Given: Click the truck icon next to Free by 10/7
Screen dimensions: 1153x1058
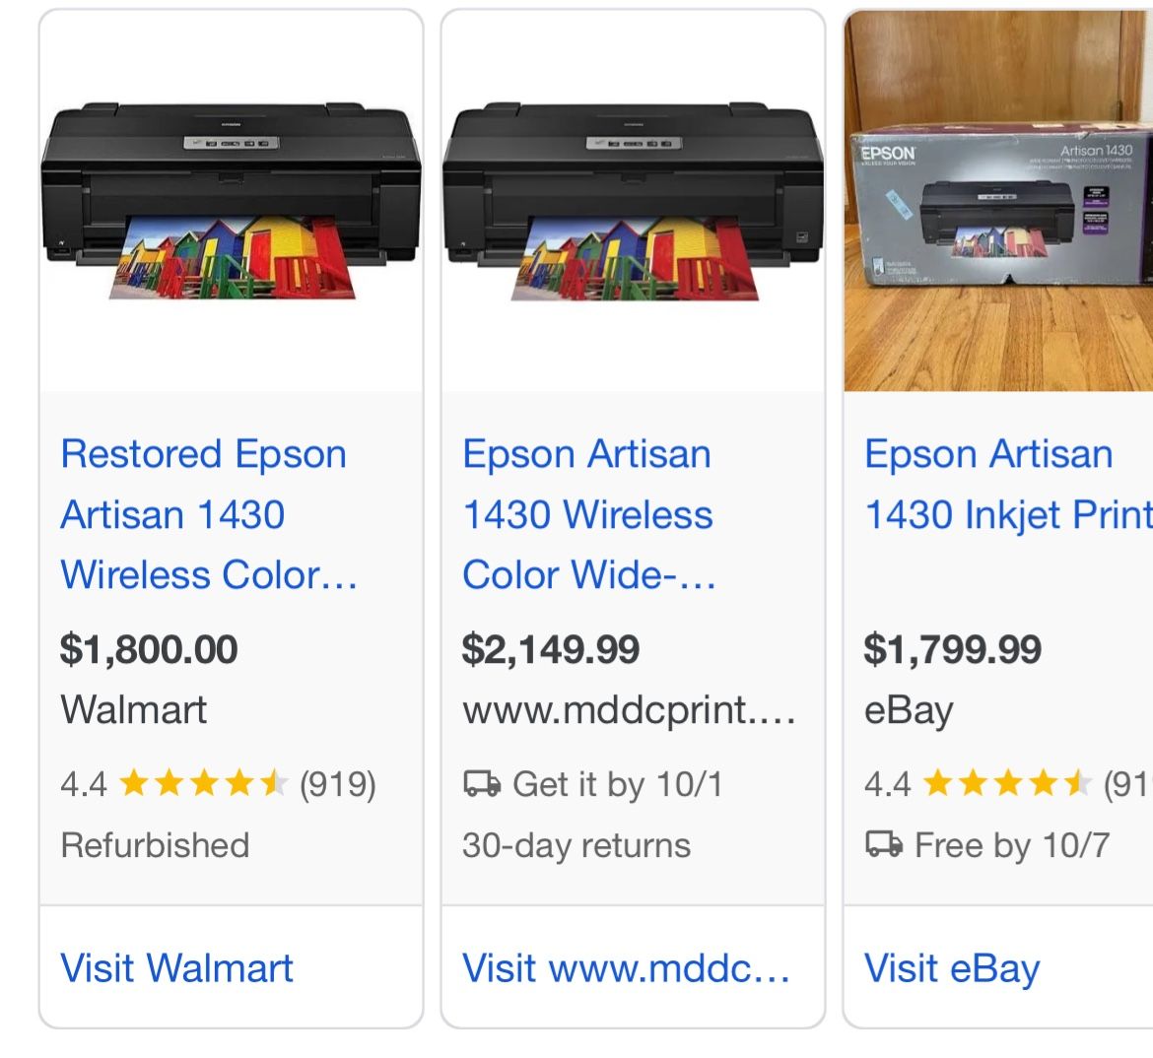Looking at the screenshot, I should [x=883, y=845].
